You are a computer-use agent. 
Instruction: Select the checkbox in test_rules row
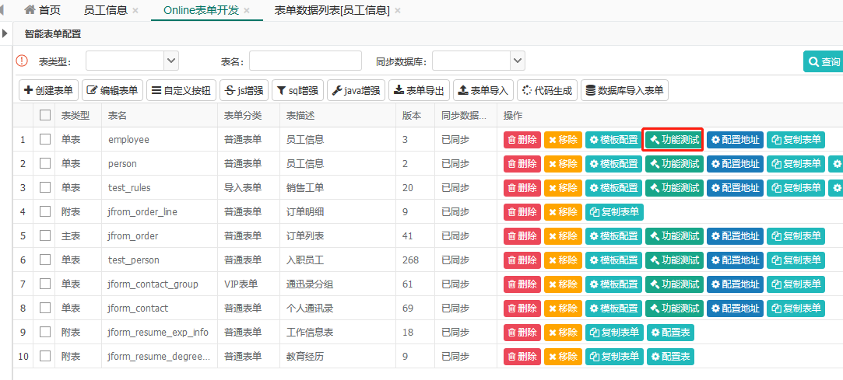[x=45, y=188]
